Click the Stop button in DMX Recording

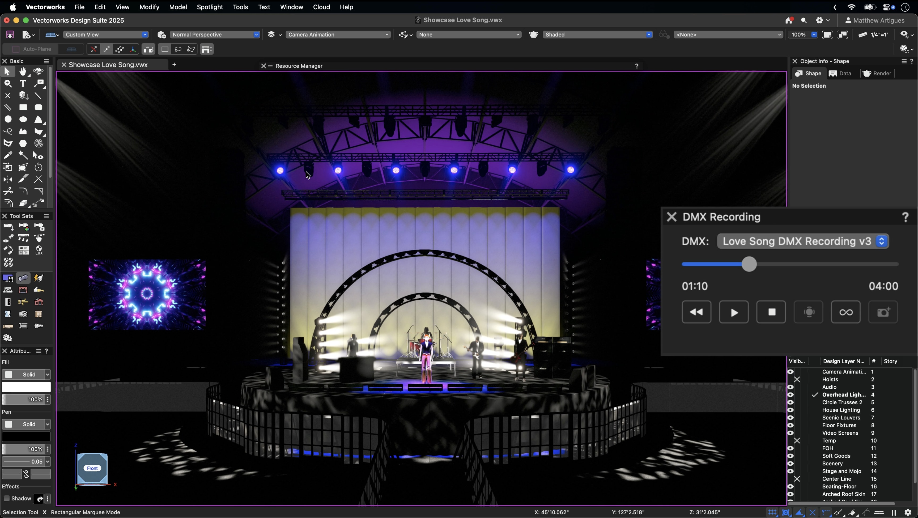click(771, 312)
